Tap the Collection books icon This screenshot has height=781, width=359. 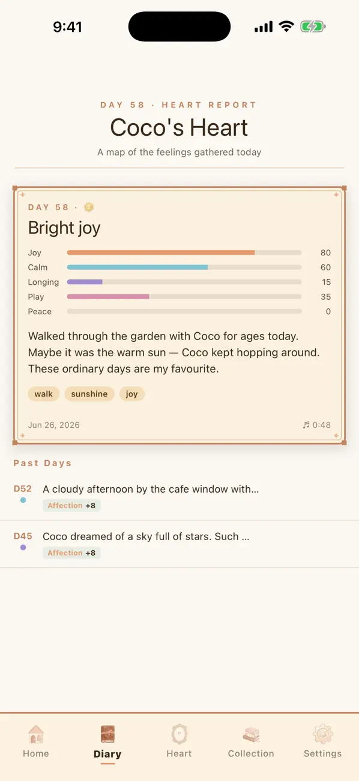251,734
